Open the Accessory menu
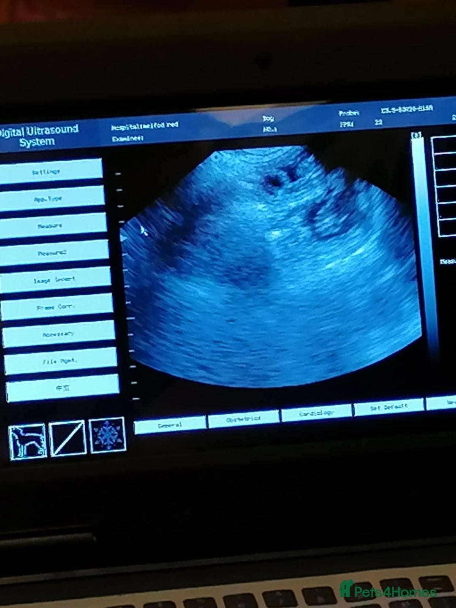The image size is (456, 608). click(x=59, y=334)
